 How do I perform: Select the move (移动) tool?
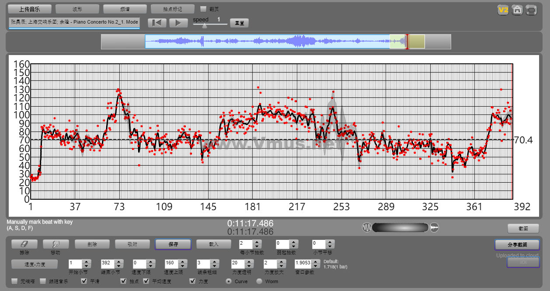tap(56, 244)
